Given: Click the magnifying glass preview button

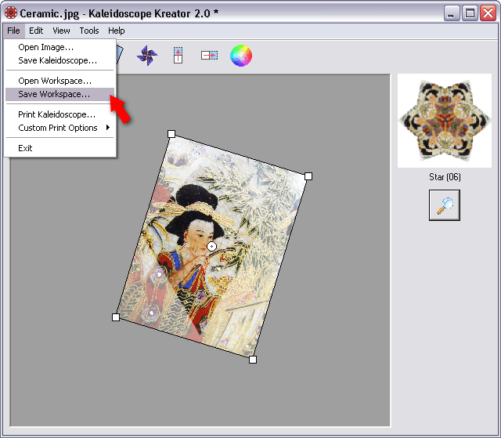Looking at the screenshot, I should pos(445,205).
